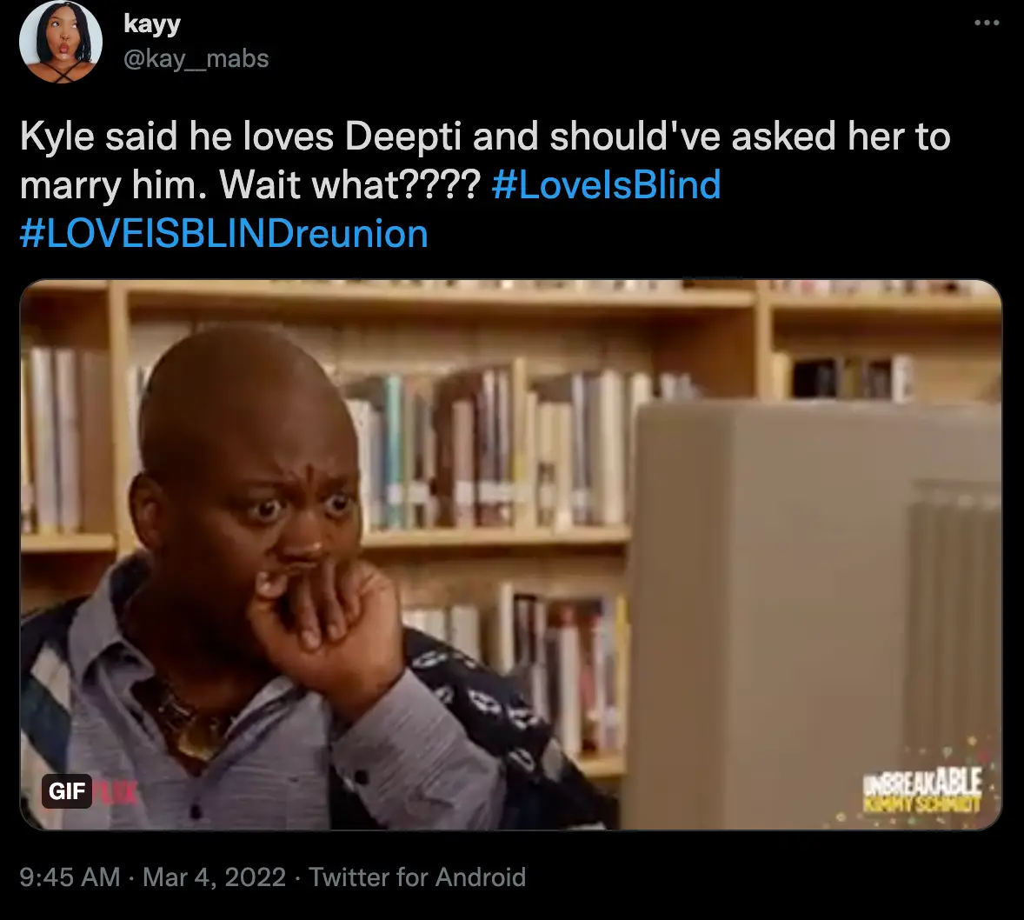The height and width of the screenshot is (920, 1024).
Task: Open kayy's profile picture avatar
Action: tap(61, 42)
